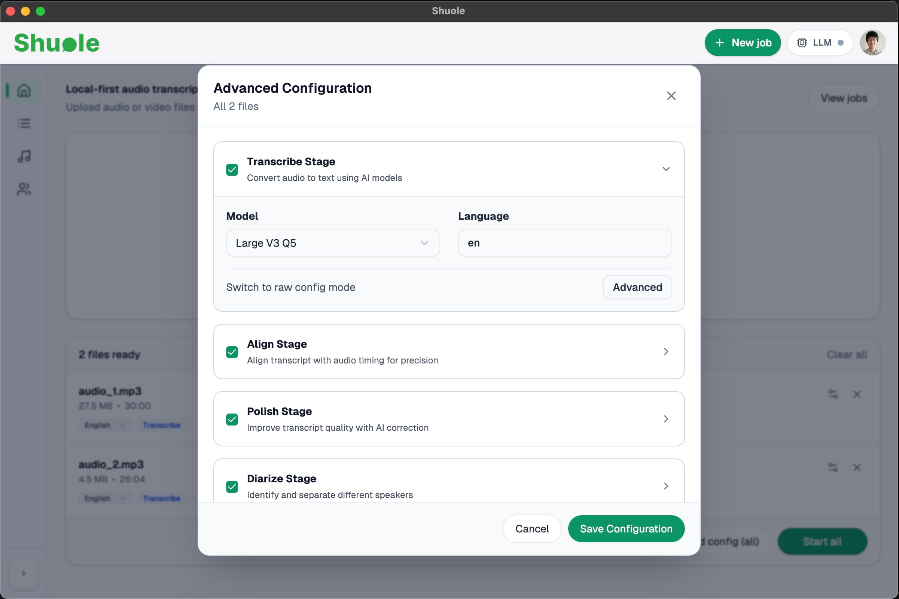Select the music note sidebar icon
This screenshot has width=899, height=599.
[x=24, y=156]
